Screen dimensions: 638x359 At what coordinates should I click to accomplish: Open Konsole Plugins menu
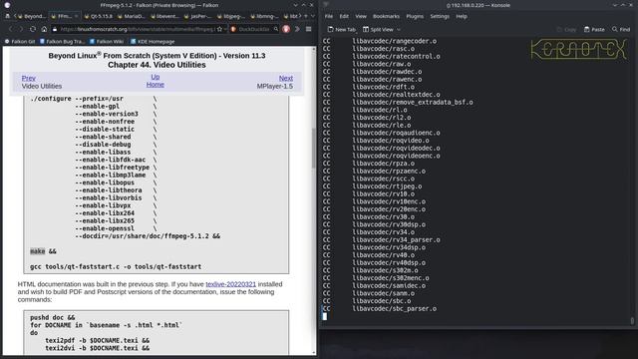(x=415, y=16)
